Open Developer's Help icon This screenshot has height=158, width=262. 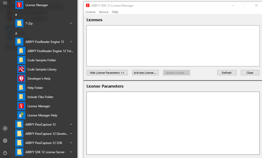coord(21,79)
